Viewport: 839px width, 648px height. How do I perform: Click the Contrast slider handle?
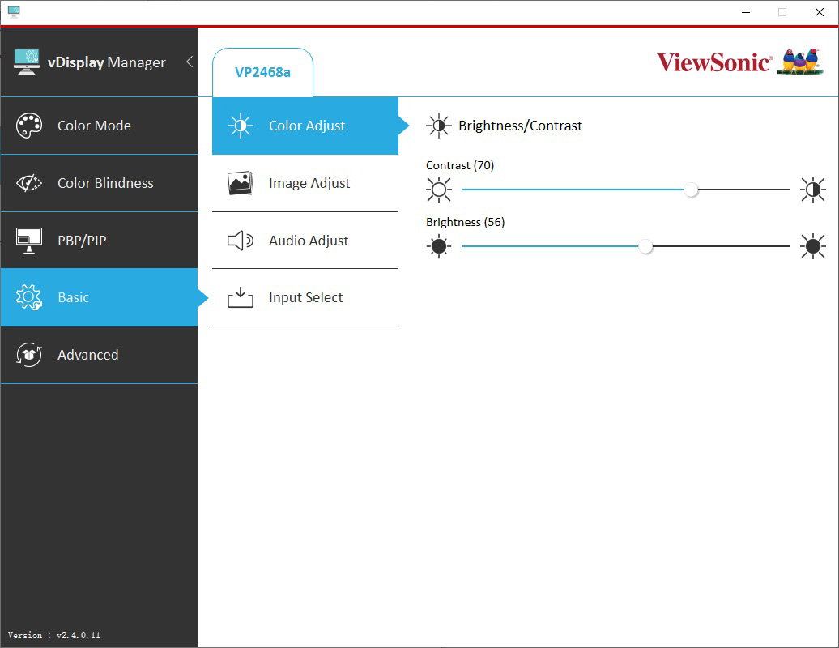click(691, 190)
